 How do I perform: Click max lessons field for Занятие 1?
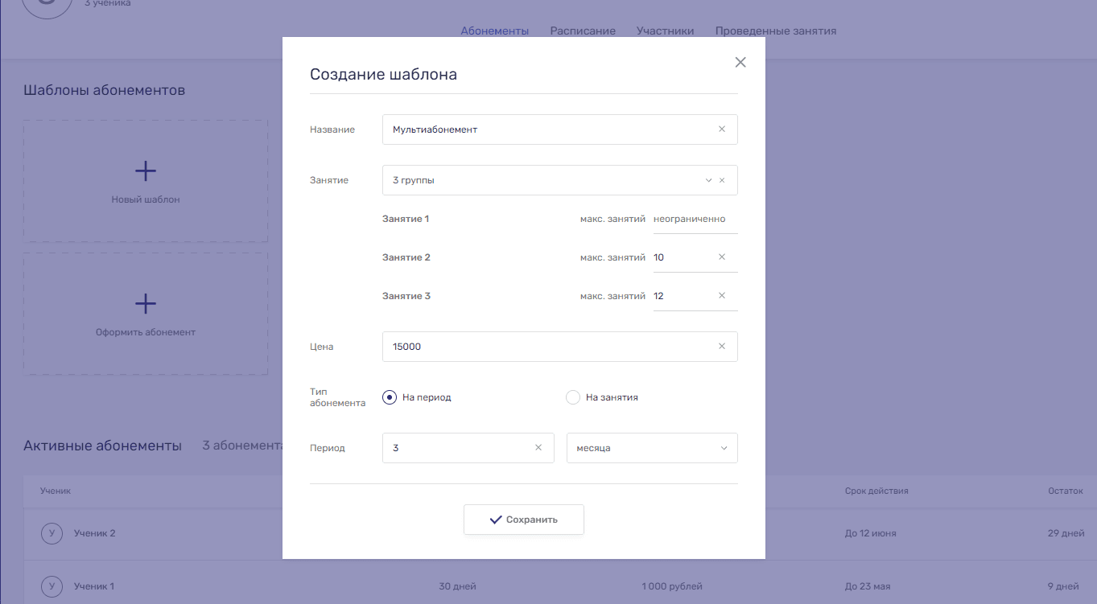[694, 220]
